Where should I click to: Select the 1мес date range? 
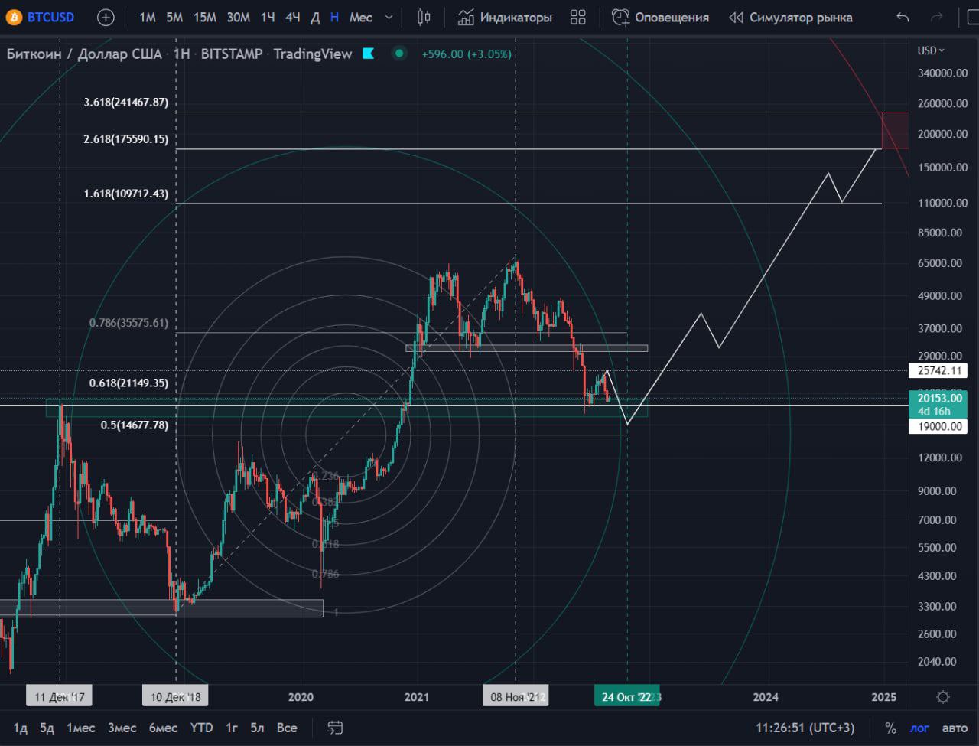click(x=80, y=728)
